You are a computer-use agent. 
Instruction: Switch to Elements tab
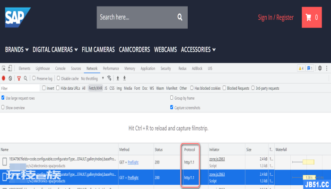click(25, 69)
